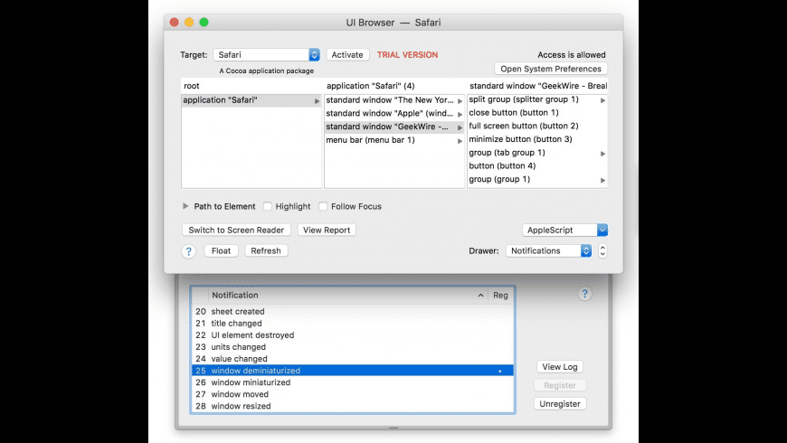Select notification 20 sheet created
The width and height of the screenshot is (787, 443).
tap(353, 312)
